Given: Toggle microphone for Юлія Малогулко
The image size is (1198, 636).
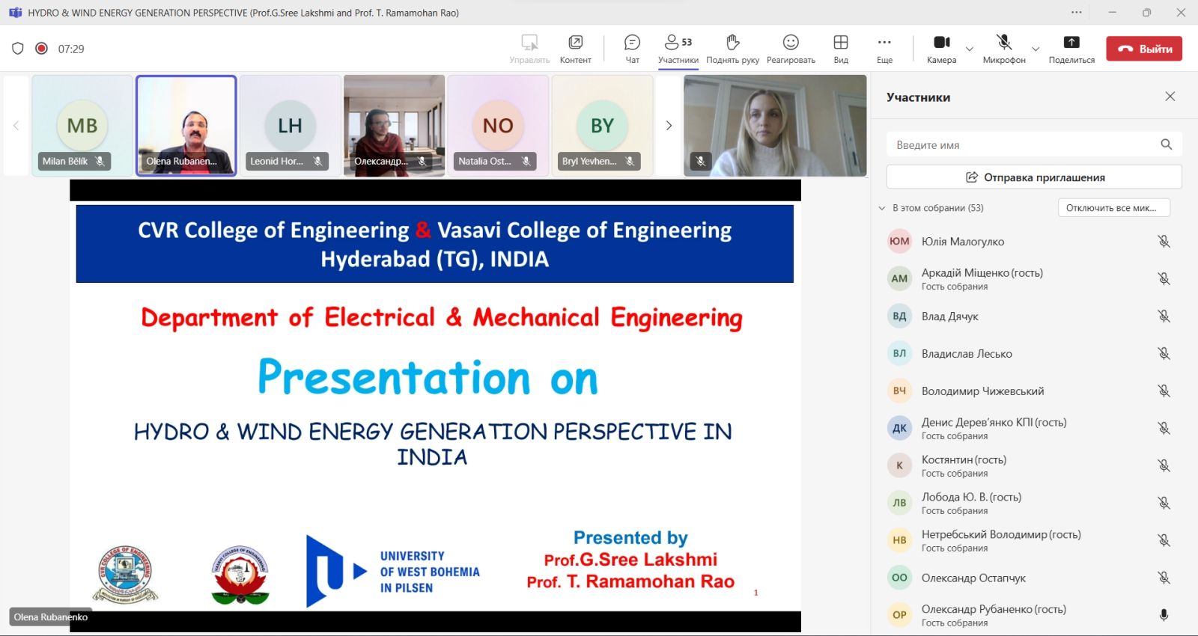Looking at the screenshot, I should [x=1164, y=241].
